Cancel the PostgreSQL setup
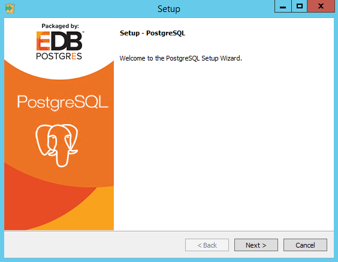 (x=305, y=245)
